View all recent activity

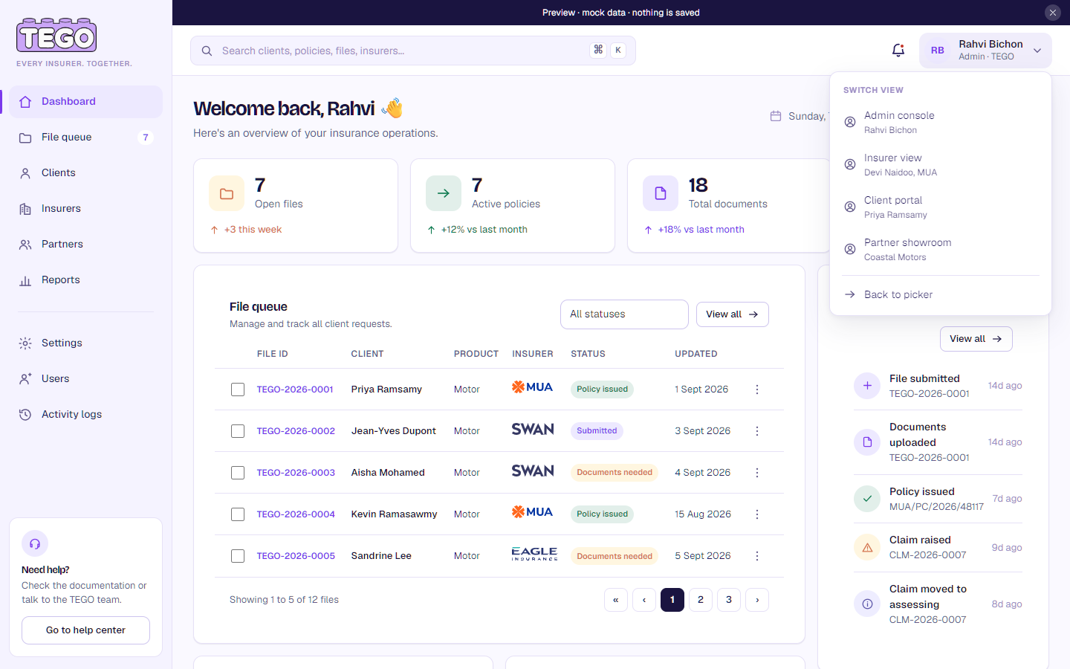tap(976, 339)
